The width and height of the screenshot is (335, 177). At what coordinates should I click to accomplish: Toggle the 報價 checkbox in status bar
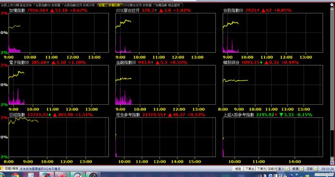[301, 169]
